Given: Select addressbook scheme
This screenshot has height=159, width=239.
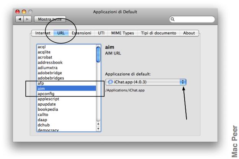Looking at the screenshot, I should (x=67, y=63).
